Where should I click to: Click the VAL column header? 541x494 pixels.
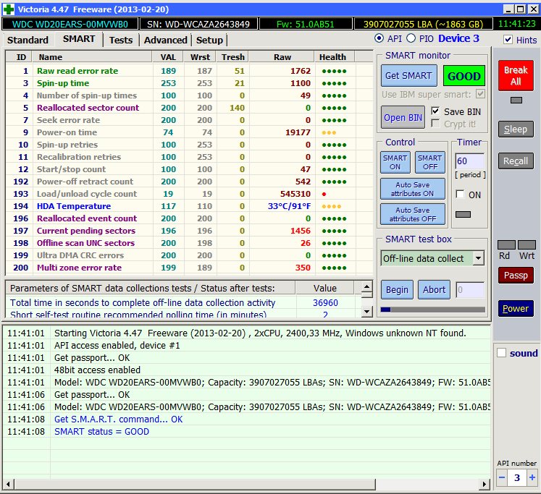point(168,57)
